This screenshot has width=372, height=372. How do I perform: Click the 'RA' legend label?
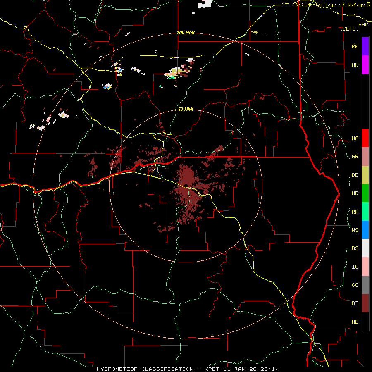355,212
